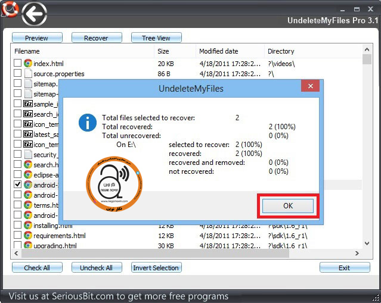Image resolution: width=381 pixels, height=303 pixels.
Task: Click the 7z archive icon beside latest_sa
Action: tap(28, 134)
